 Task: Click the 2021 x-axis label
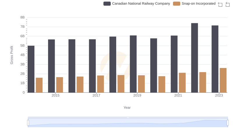point(178,95)
